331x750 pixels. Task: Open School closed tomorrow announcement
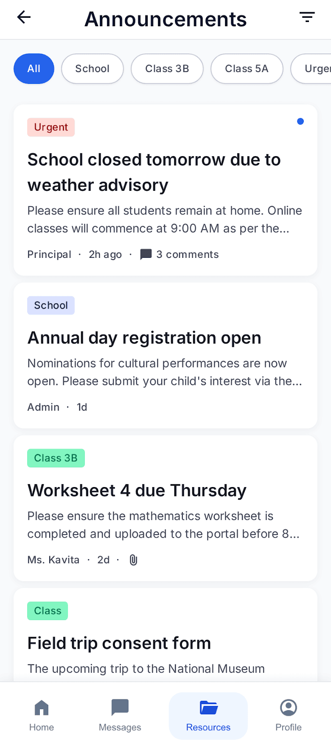pos(165,190)
